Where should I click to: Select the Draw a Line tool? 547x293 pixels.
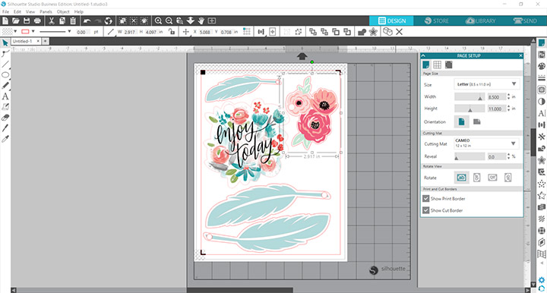tap(5, 64)
